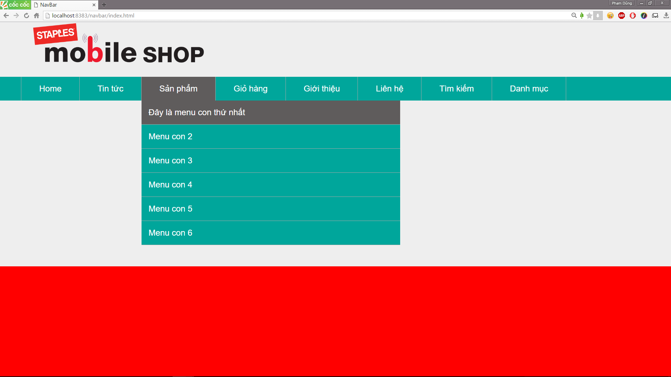Go to Giỏ hàng page
This screenshot has width=671, height=377.
(251, 89)
